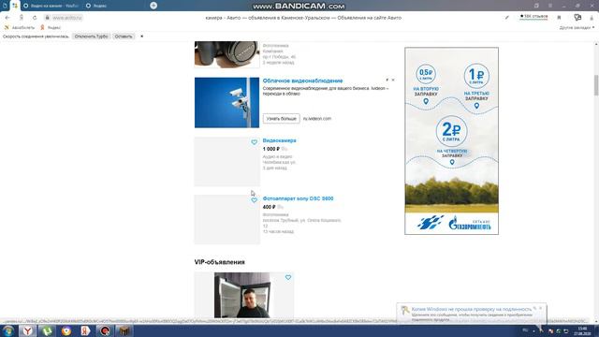Open the Фотоаппарат sony DSC S600 listing

pyautogui.click(x=298, y=198)
